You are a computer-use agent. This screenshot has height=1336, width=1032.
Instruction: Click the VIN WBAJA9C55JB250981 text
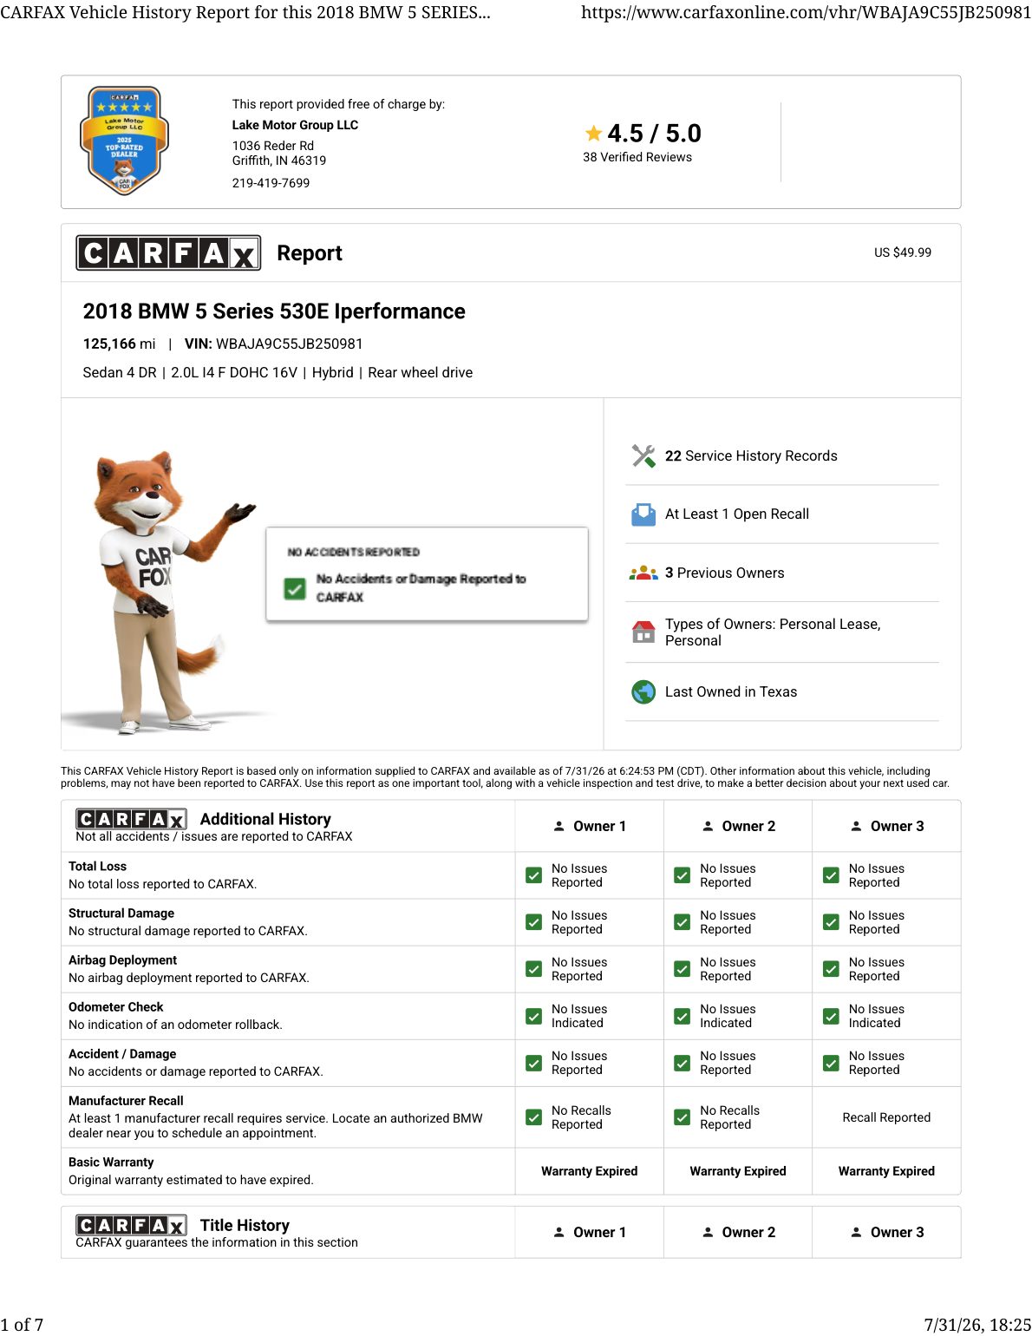coord(274,344)
